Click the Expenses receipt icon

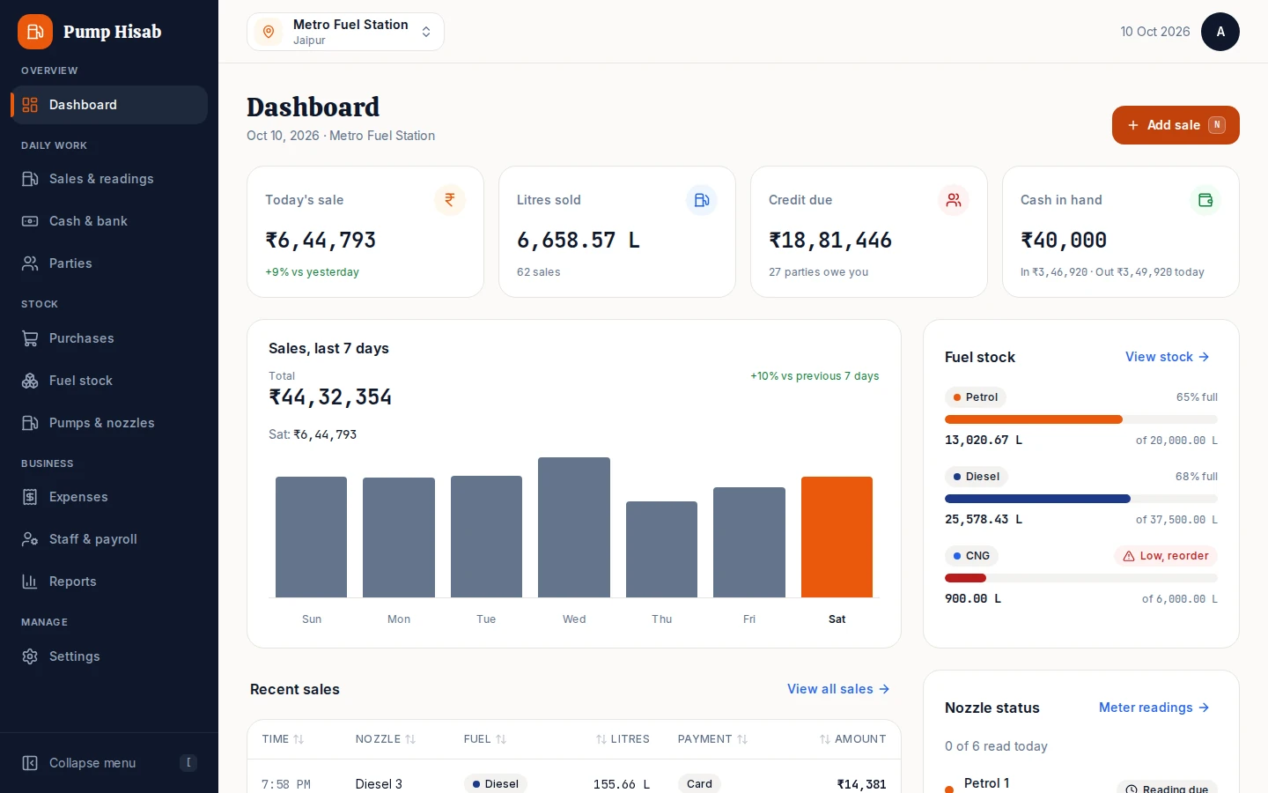(x=30, y=497)
